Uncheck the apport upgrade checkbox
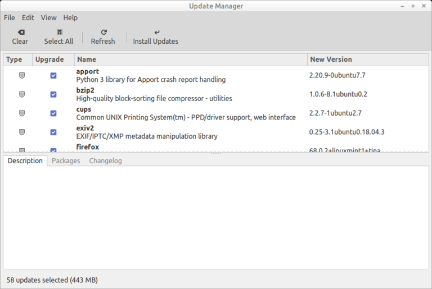Screen dimensions: 432x289 pyautogui.click(x=53, y=75)
